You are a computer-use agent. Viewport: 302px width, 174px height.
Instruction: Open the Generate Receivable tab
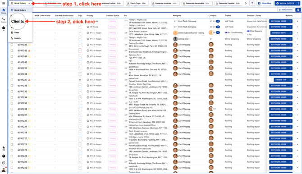tap(197, 3)
